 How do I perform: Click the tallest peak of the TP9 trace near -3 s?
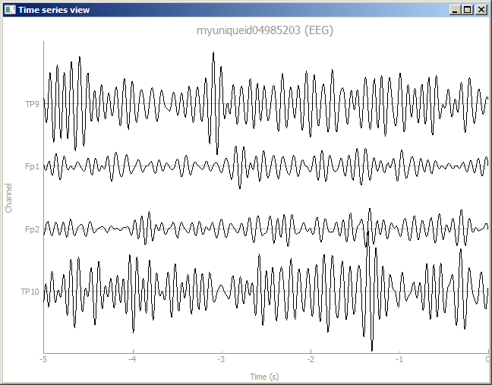214,53
